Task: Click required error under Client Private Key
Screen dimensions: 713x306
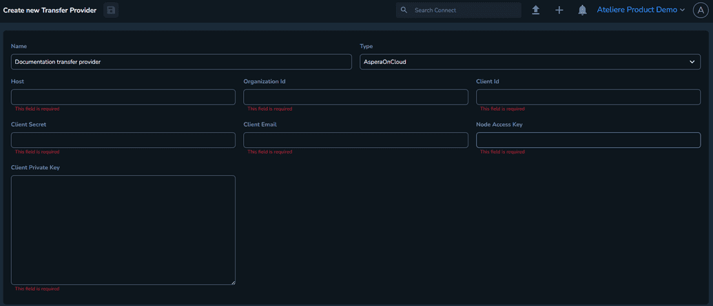Action: [x=37, y=289]
